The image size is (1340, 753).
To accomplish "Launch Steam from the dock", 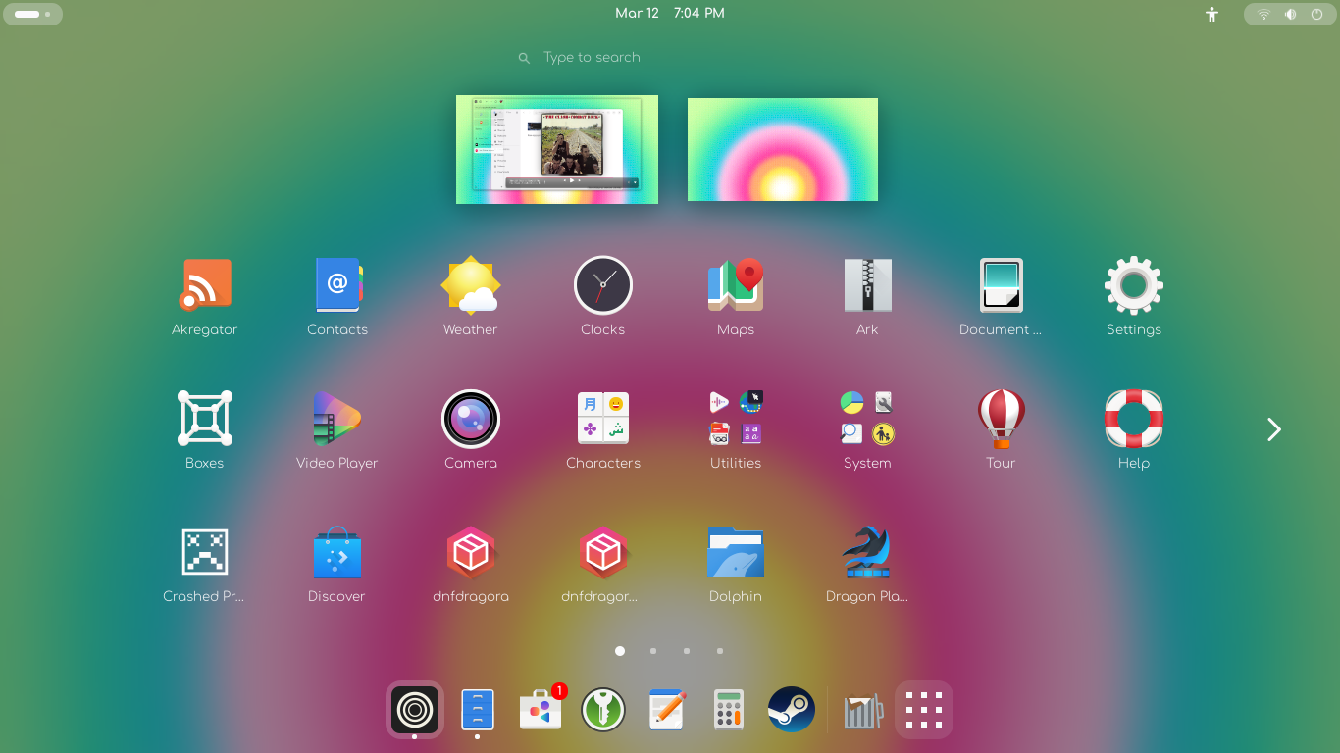I will (x=791, y=709).
